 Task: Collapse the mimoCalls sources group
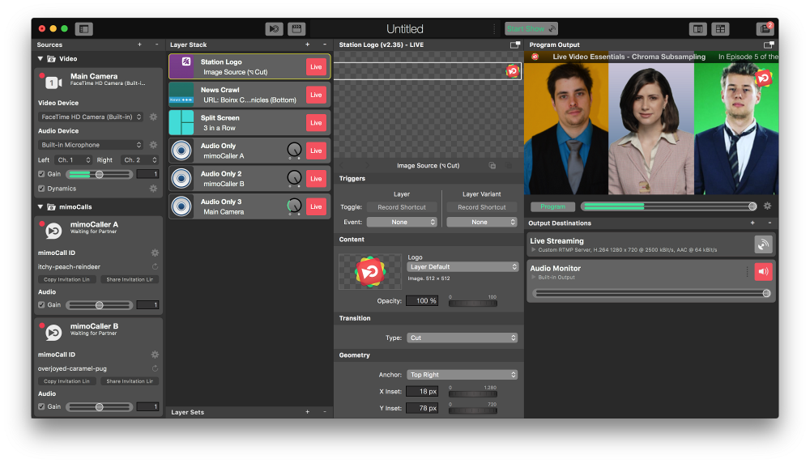click(x=40, y=207)
